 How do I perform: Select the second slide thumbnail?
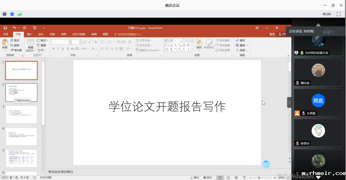click(21, 92)
